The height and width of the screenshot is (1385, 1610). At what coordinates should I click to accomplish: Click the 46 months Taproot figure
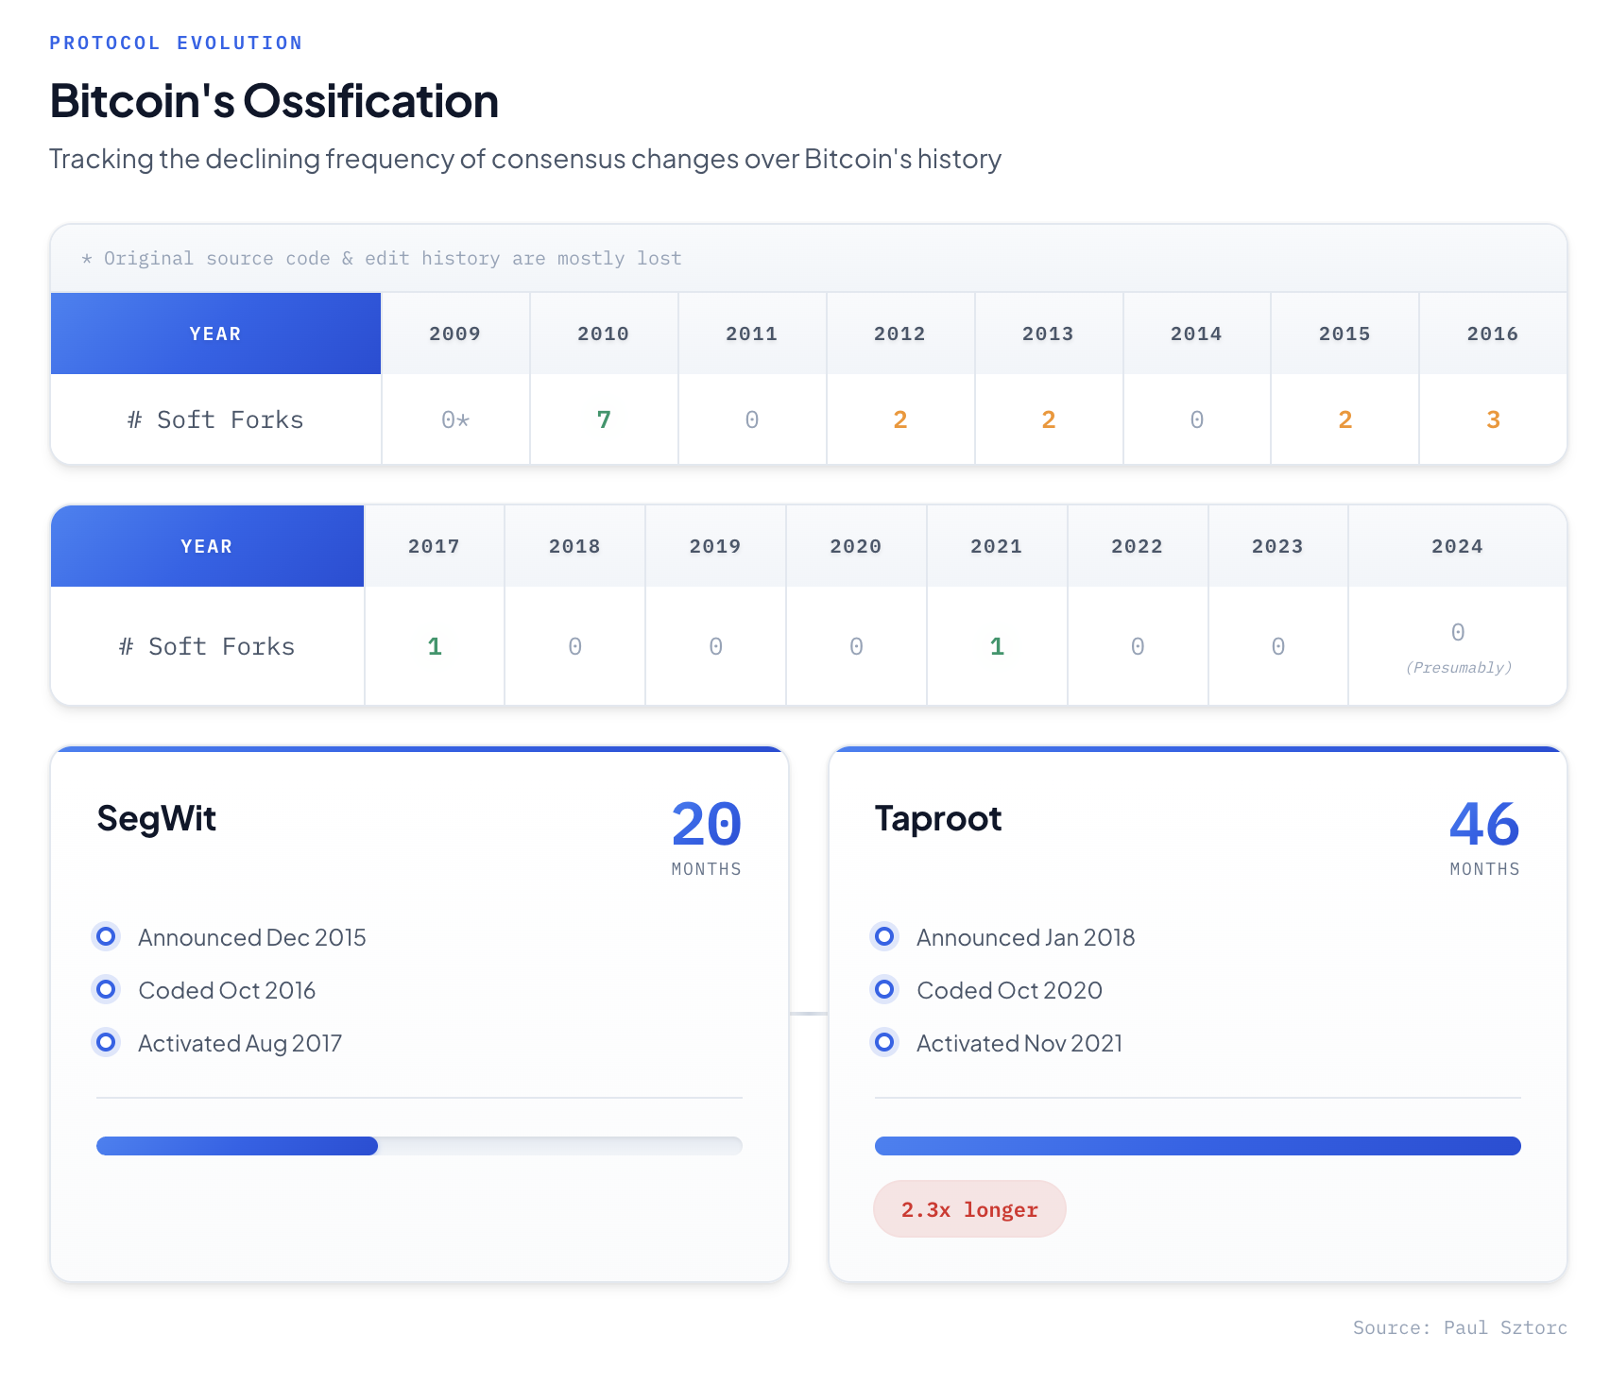1483,825
